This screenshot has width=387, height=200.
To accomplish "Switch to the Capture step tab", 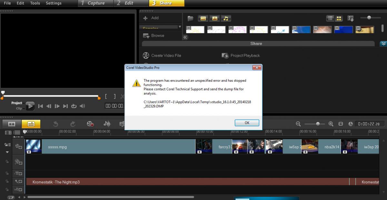I will [95, 3].
